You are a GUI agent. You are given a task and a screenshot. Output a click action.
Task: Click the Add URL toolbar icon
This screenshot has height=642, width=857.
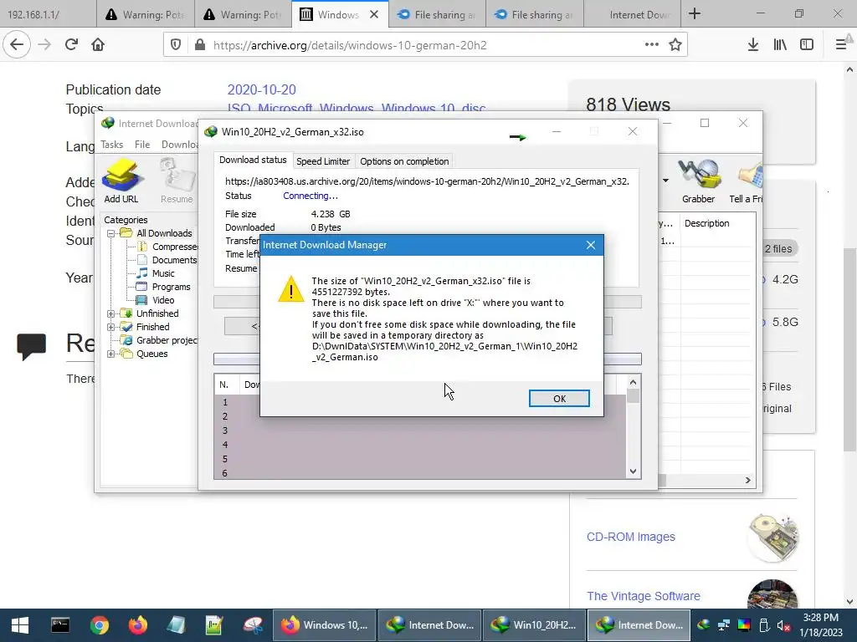tap(121, 181)
